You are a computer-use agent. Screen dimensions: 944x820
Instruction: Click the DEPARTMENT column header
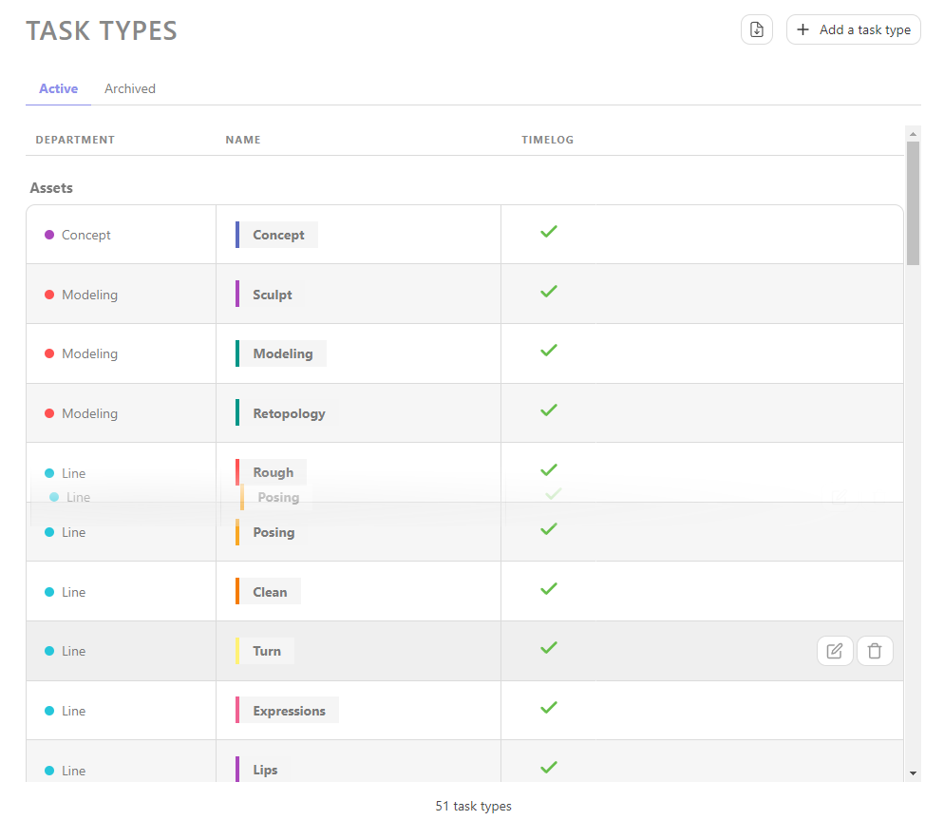point(75,140)
